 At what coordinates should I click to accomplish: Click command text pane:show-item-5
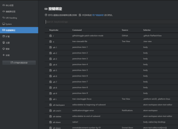(80, 70)
